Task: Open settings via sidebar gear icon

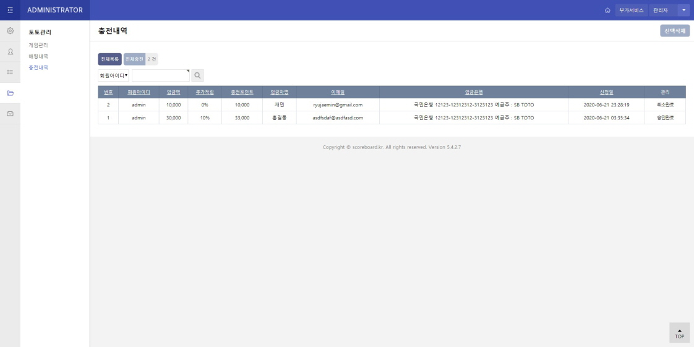Action: (x=10, y=30)
